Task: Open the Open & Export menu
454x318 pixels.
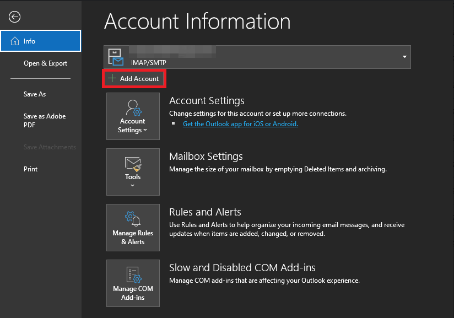Action: [45, 63]
